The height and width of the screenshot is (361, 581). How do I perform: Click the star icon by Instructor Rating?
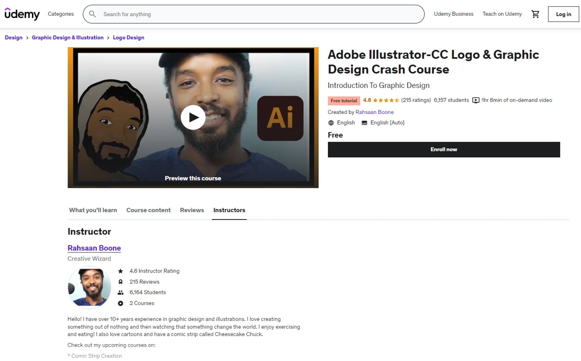120,271
